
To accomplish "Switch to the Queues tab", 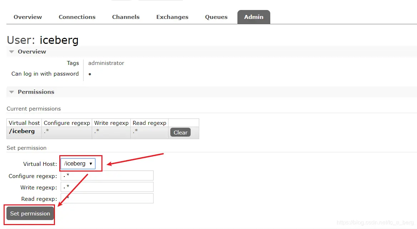I will tap(216, 17).
